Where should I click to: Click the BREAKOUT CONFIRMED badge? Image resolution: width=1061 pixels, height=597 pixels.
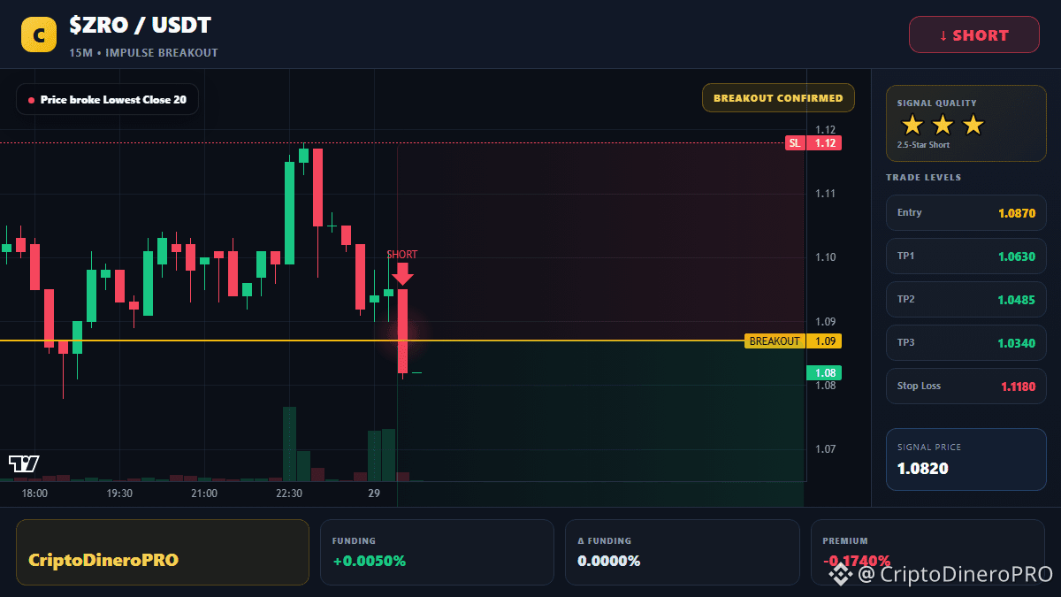click(778, 98)
